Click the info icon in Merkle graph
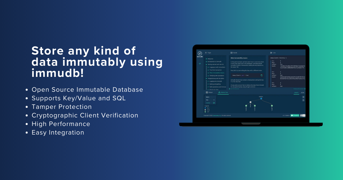This screenshot has width=343, height=180. tap(303, 100)
